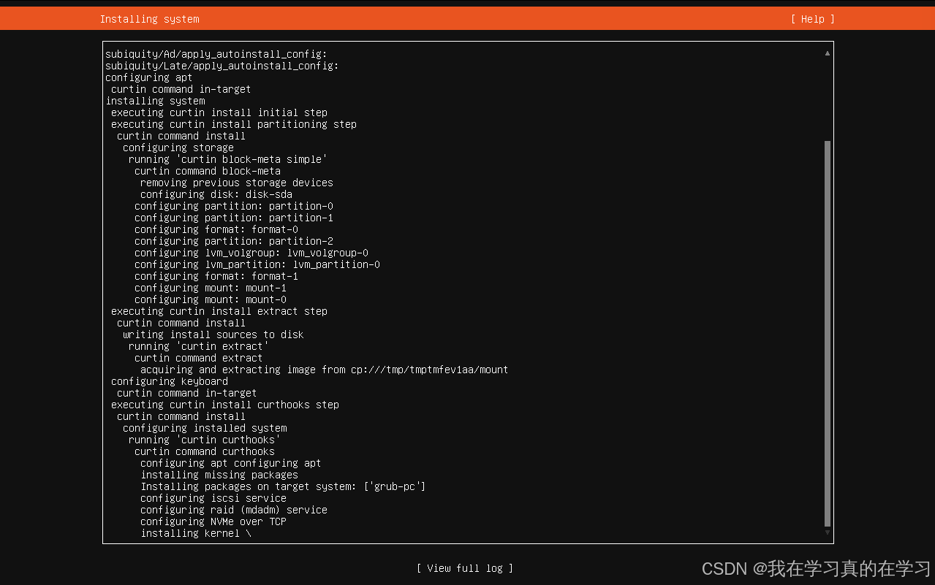Image resolution: width=935 pixels, height=585 pixels.
Task: Select 'configuring lvm_partition: lvm_partition-0' line
Action: (257, 264)
